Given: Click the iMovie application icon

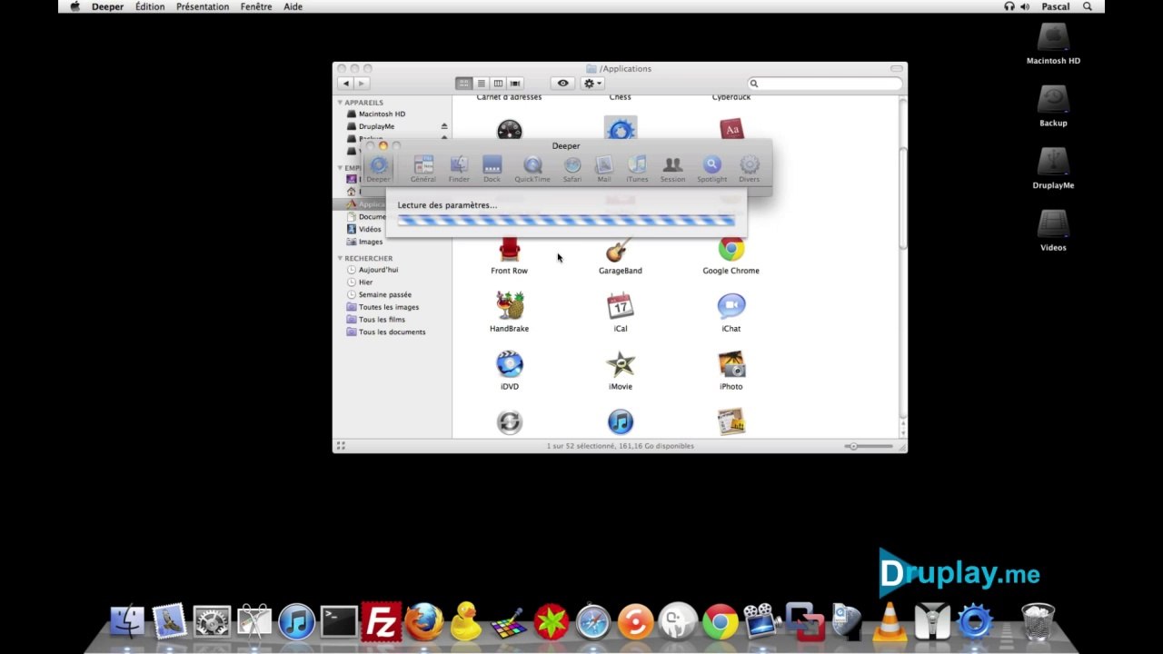Looking at the screenshot, I should point(621,364).
